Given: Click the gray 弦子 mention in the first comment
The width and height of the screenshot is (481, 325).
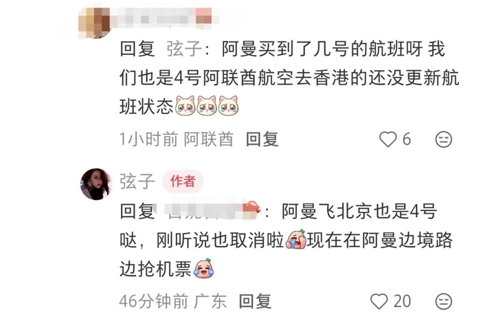Looking at the screenshot, I should point(184,49).
